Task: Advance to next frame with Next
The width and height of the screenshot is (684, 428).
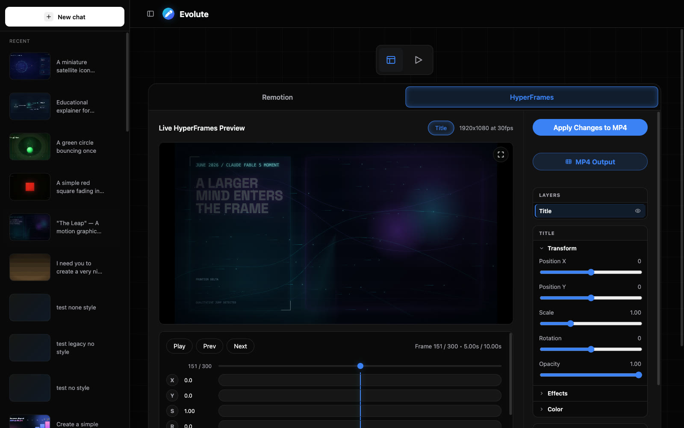Action: point(240,346)
